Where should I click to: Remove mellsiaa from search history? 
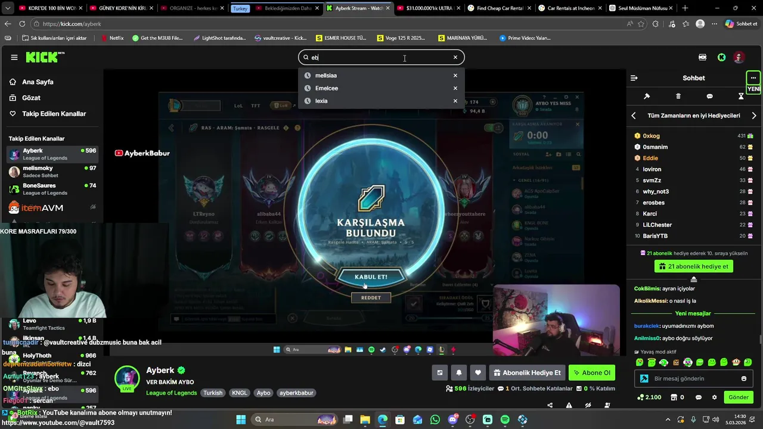[x=455, y=76]
